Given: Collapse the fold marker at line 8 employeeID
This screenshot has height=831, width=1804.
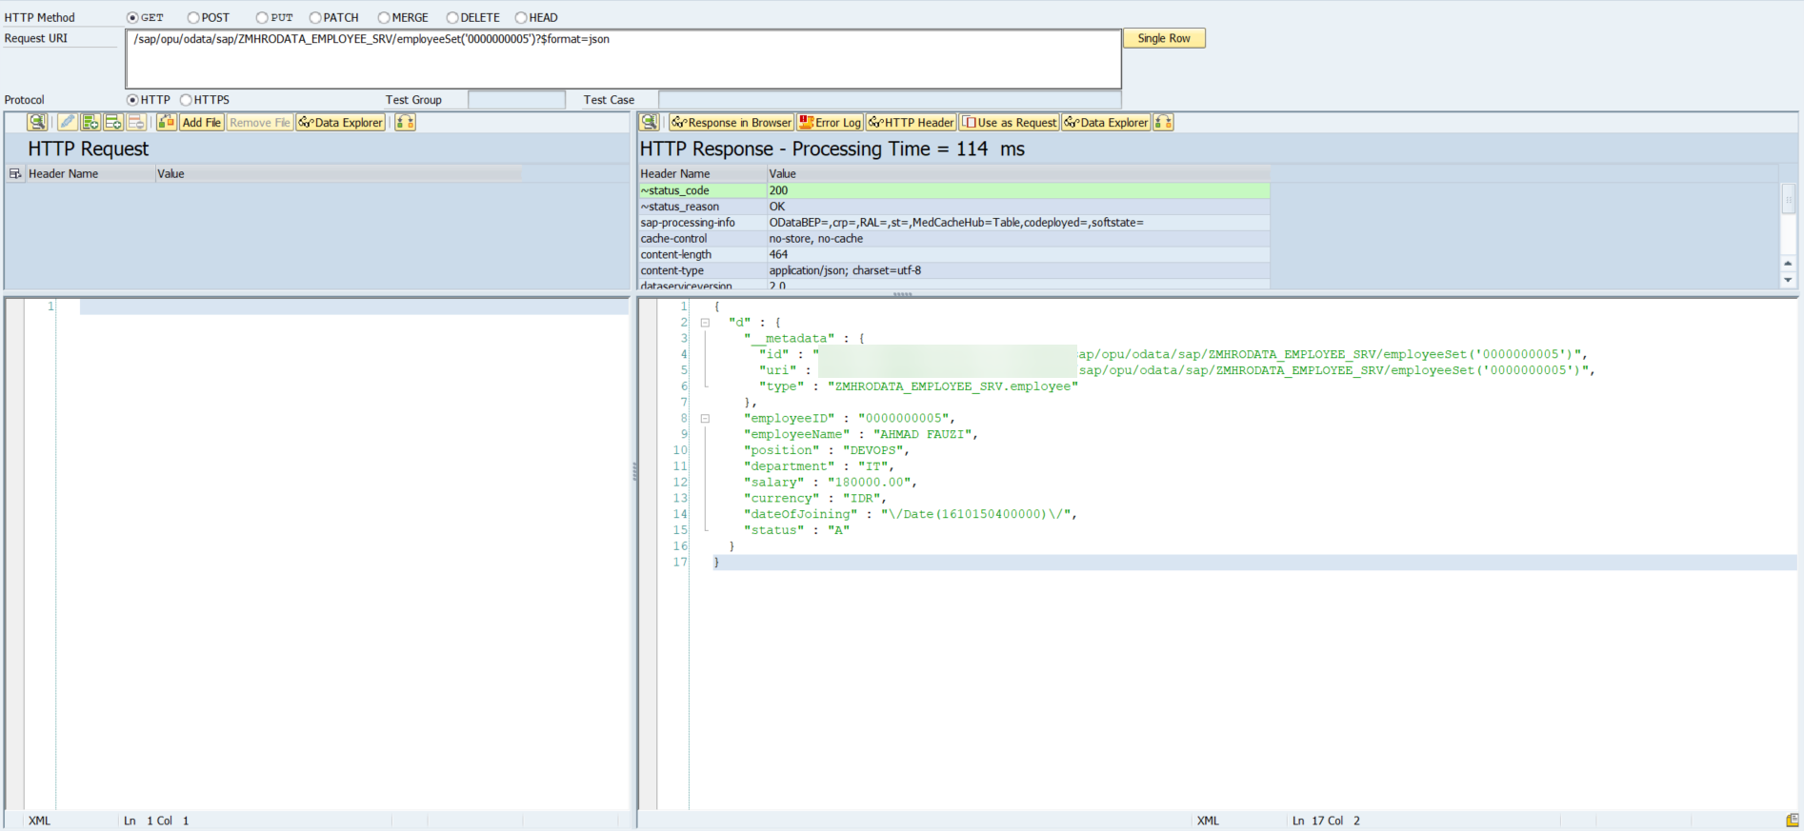Looking at the screenshot, I should point(705,419).
